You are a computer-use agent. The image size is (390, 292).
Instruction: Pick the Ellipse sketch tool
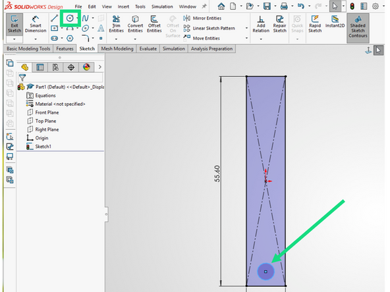coord(86,28)
